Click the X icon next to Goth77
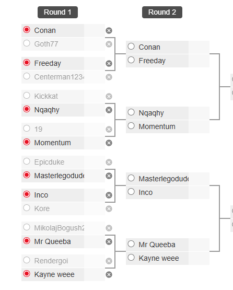233x290 pixels. tap(109, 44)
